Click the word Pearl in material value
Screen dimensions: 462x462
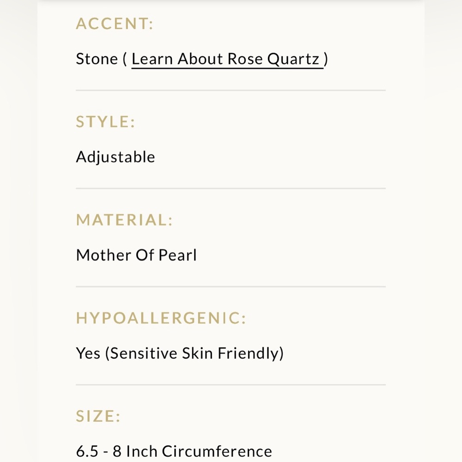click(178, 255)
